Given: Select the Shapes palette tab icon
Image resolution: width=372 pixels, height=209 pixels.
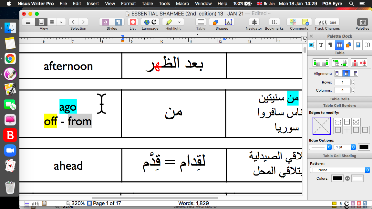Looking at the screenshot, I should click(348, 45).
